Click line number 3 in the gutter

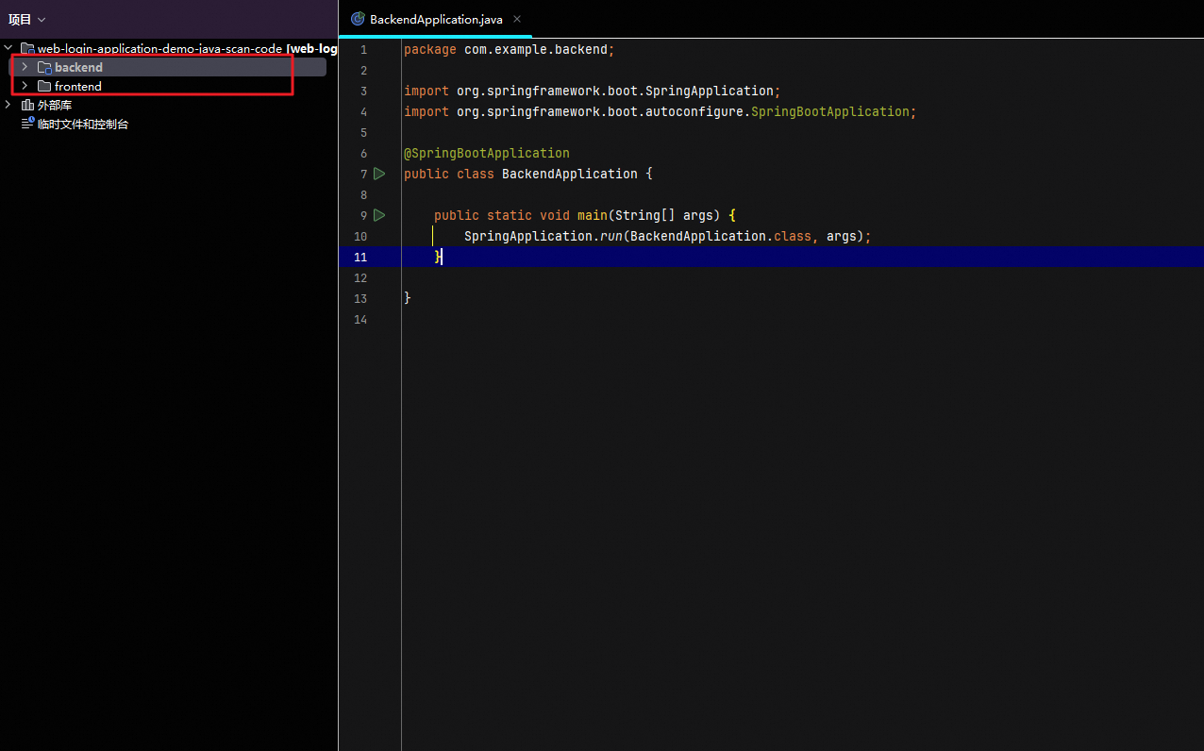(x=363, y=91)
